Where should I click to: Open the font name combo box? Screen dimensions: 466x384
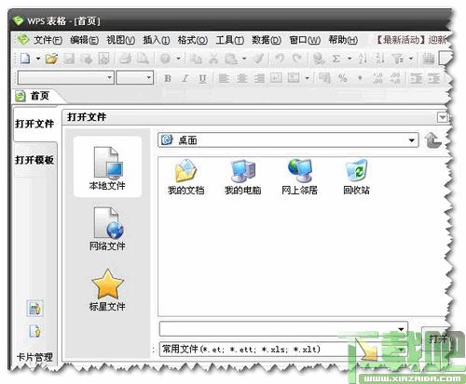(65, 77)
